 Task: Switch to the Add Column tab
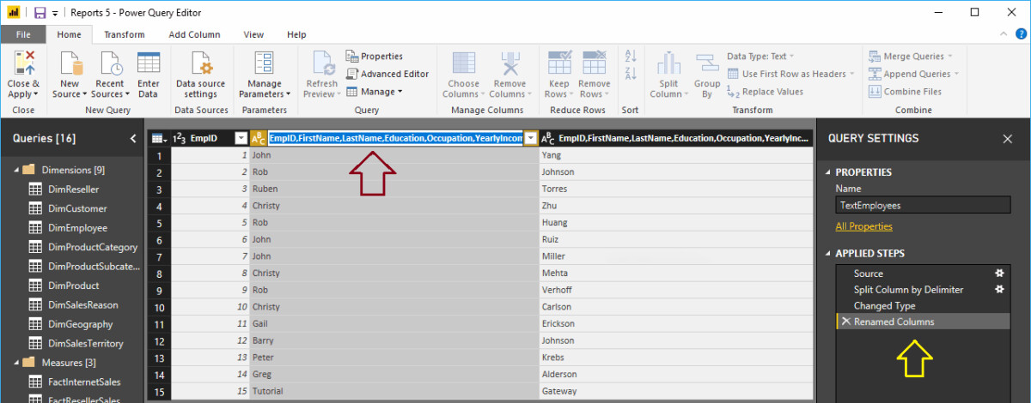pyautogui.click(x=194, y=34)
